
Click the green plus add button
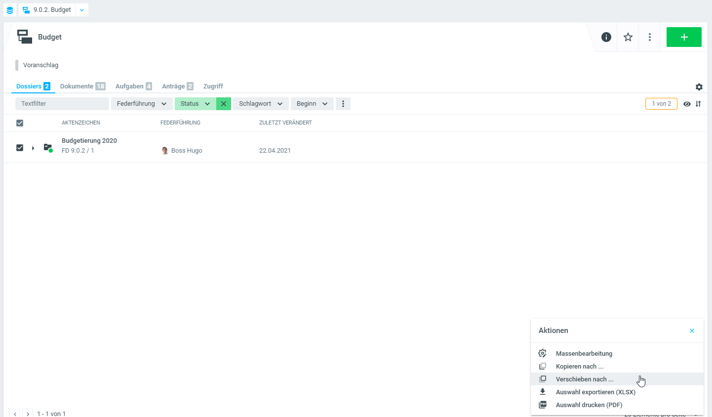[684, 37]
